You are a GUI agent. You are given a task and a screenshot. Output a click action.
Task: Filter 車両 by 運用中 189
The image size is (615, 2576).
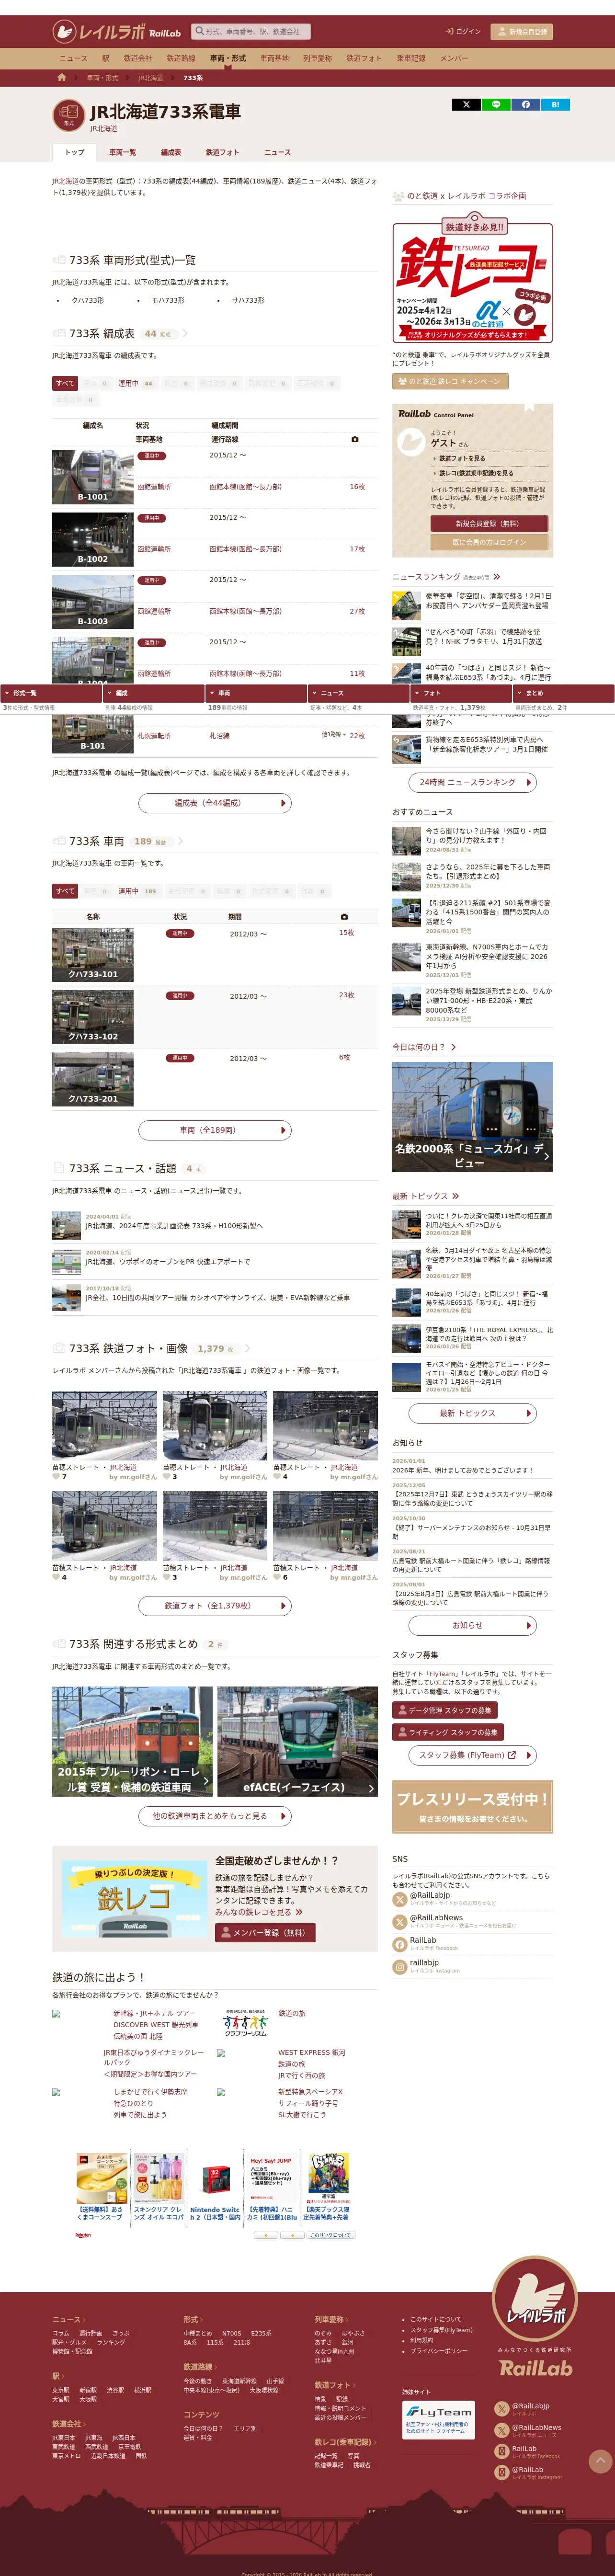[137, 891]
